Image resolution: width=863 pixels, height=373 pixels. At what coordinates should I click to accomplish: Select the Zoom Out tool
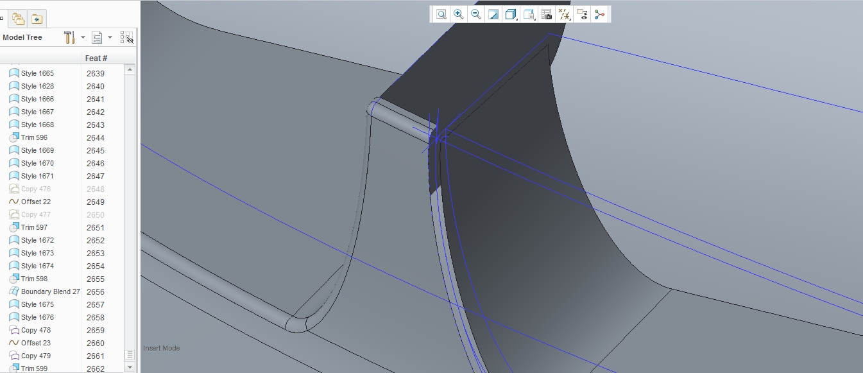pos(476,14)
